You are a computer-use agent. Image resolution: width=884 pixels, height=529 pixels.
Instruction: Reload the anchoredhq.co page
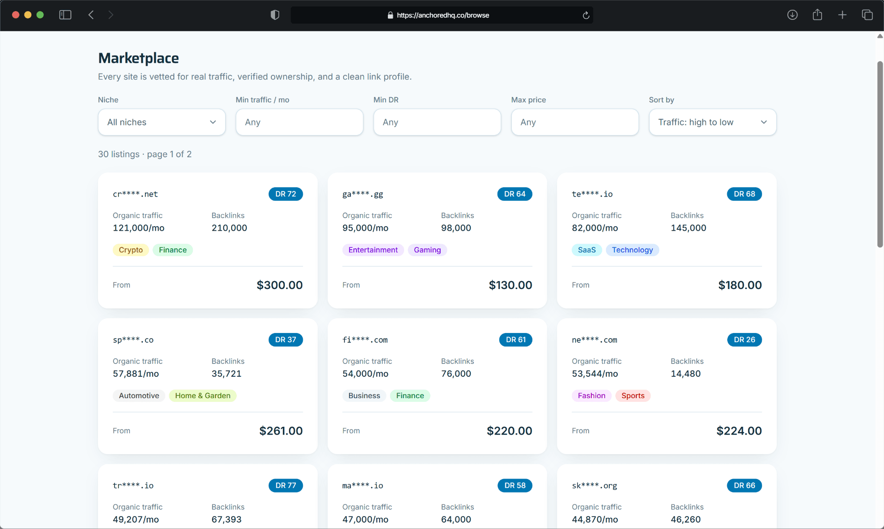(586, 15)
